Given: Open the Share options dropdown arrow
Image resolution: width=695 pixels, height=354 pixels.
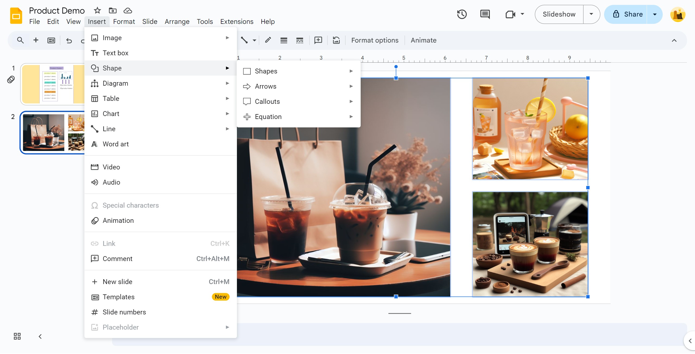Looking at the screenshot, I should (x=655, y=14).
